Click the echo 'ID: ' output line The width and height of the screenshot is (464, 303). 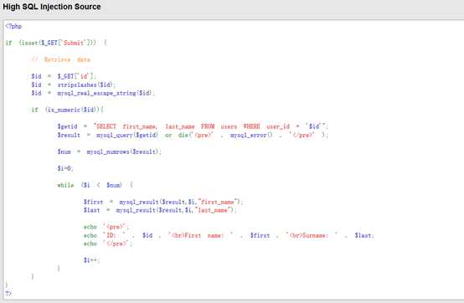tap(229, 235)
